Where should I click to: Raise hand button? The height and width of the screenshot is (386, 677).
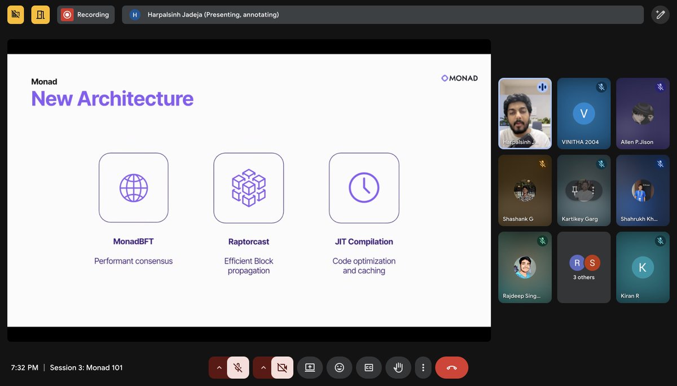[x=398, y=367]
